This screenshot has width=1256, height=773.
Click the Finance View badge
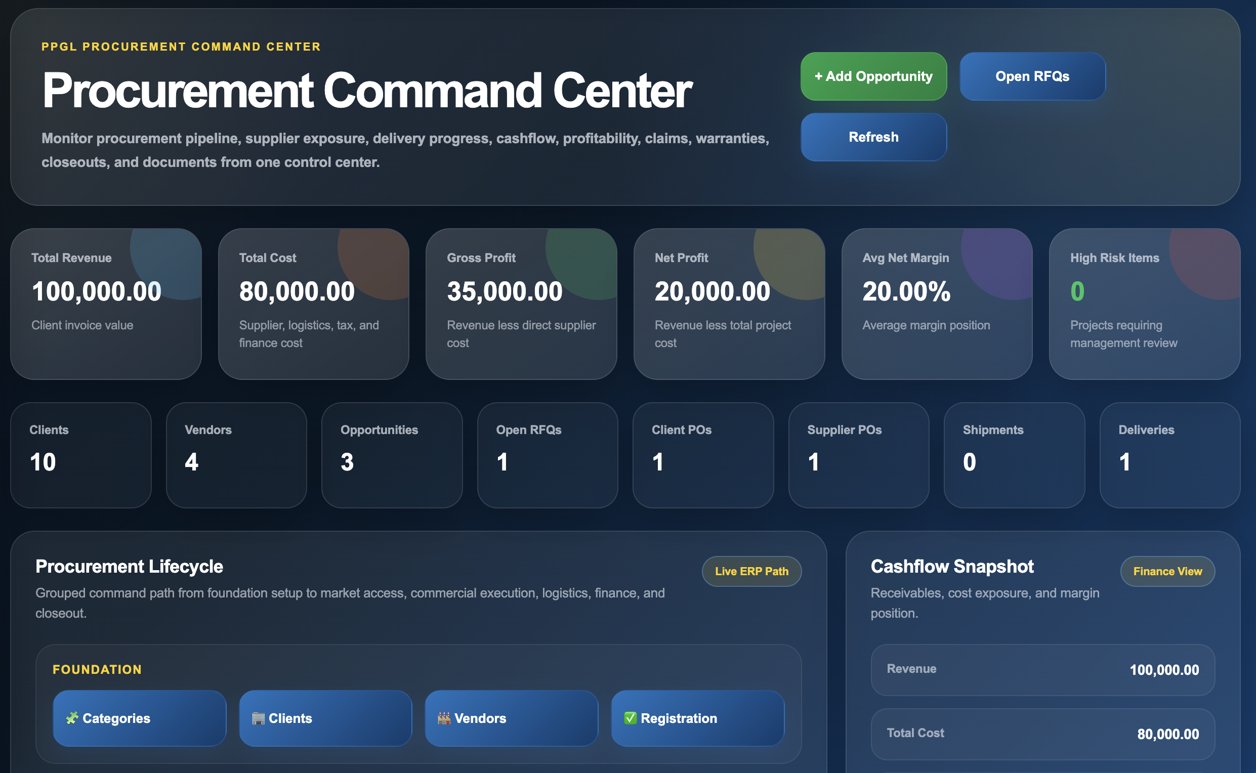1167,571
